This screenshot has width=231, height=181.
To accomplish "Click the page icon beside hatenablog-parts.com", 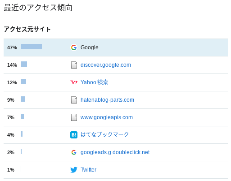I will (74, 100).
